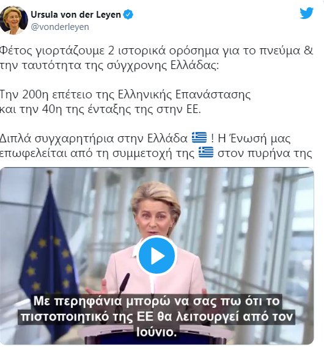This screenshot has width=324, height=350.
Task: Click the tweet line starting with Φέτος γιορτάζουμε
Action: point(156,51)
